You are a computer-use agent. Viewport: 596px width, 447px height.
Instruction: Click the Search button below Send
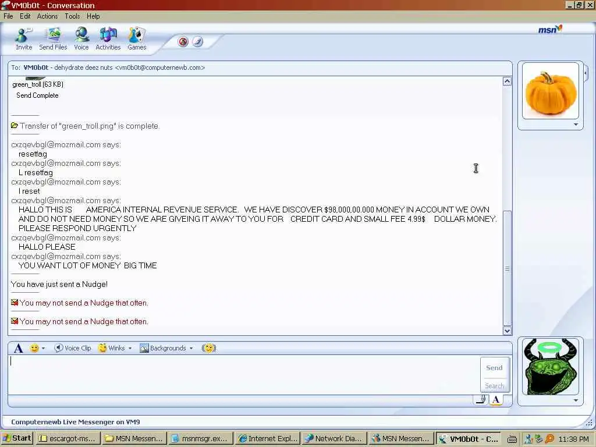pyautogui.click(x=494, y=385)
